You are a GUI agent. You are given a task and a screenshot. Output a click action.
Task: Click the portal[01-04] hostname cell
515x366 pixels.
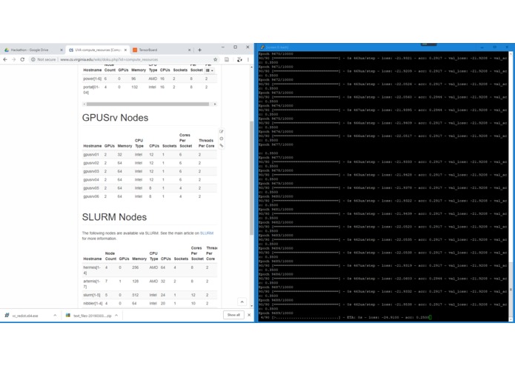point(91,90)
